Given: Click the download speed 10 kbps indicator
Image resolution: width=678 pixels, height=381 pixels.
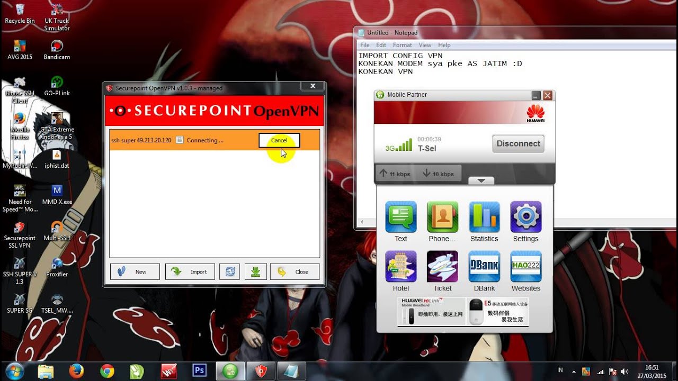Looking at the screenshot, I should point(438,174).
